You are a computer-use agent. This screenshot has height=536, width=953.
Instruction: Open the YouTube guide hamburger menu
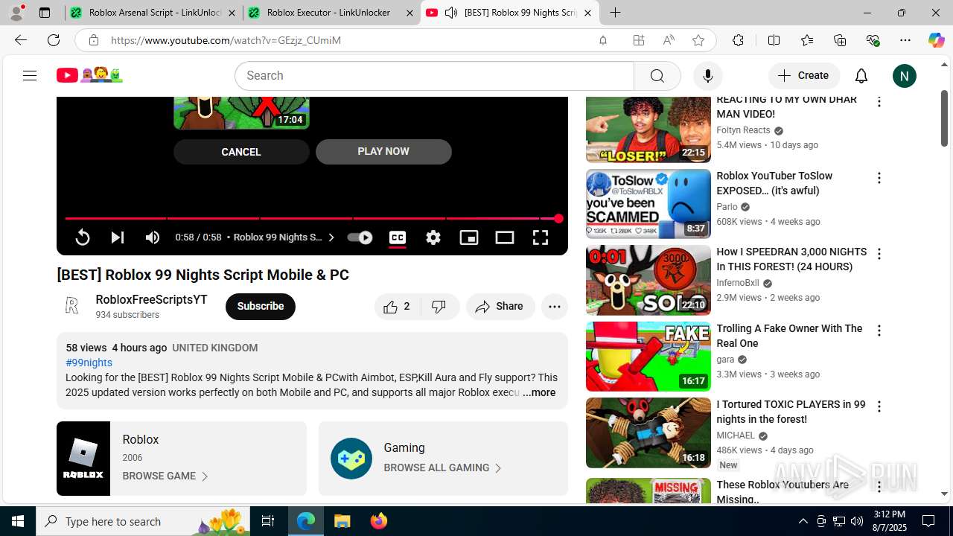click(30, 75)
